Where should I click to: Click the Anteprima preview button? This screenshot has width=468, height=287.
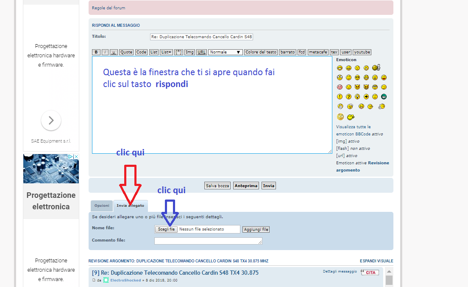(246, 186)
